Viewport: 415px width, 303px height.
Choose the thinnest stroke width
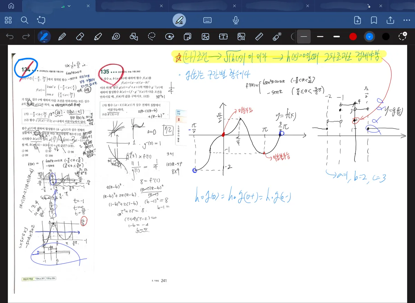304,36
